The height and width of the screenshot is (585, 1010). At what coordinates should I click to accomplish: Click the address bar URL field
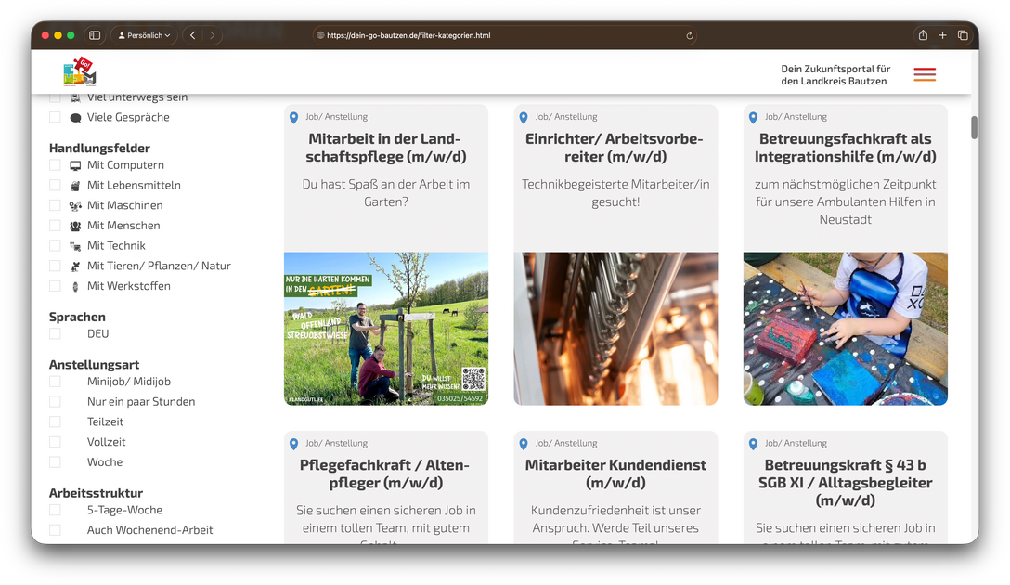pyautogui.click(x=501, y=36)
